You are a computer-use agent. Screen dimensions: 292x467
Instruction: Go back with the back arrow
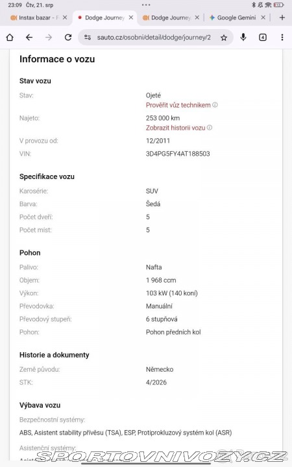[29, 37]
